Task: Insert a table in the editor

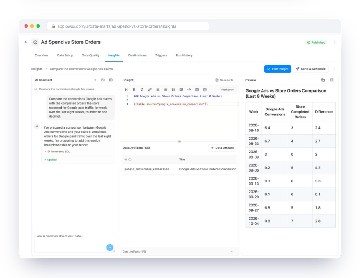Action: (x=197, y=90)
